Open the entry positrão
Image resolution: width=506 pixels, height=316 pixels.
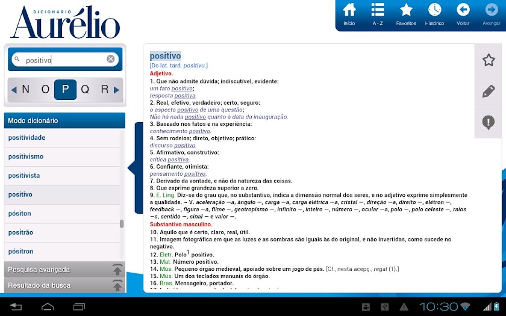coord(62,232)
